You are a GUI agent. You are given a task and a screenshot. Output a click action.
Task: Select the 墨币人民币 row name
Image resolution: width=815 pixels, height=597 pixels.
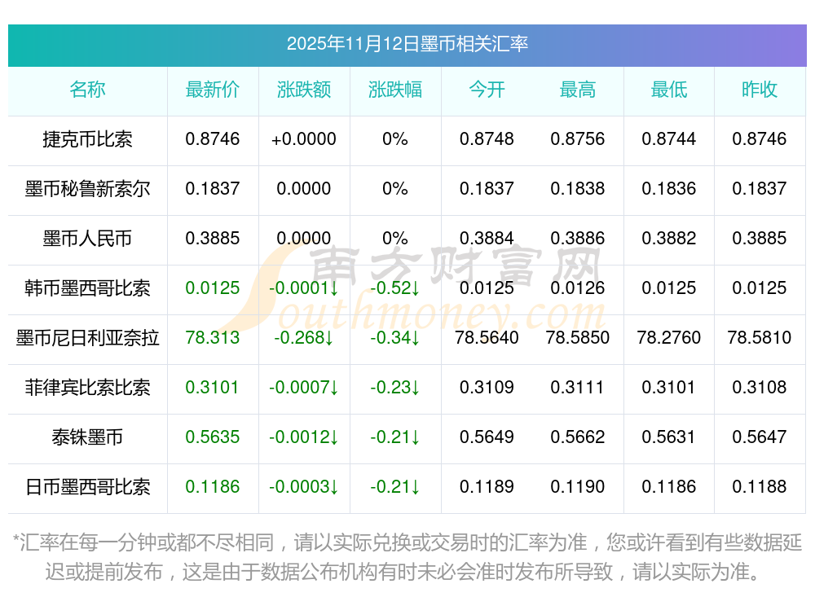pos(87,239)
